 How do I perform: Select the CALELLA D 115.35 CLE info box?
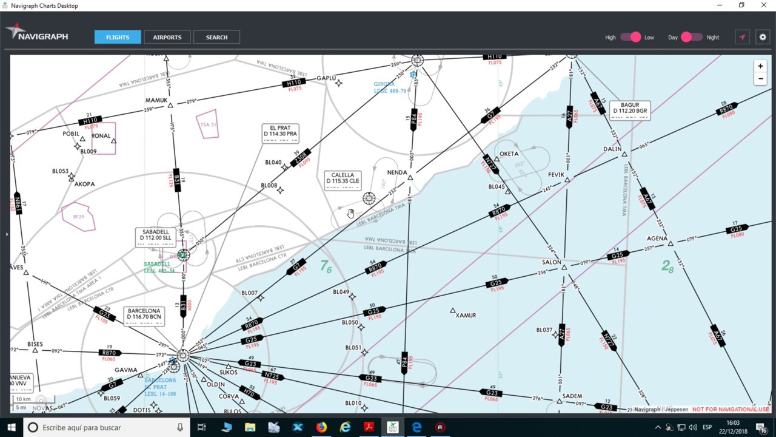coord(343,179)
